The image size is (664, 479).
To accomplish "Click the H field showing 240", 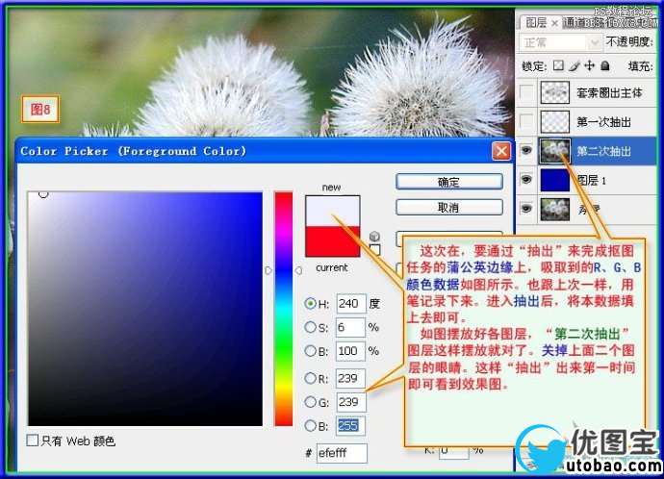I will click(351, 303).
